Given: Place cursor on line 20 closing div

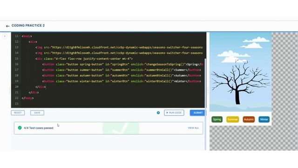Looking at the screenshot, I should point(41,87).
